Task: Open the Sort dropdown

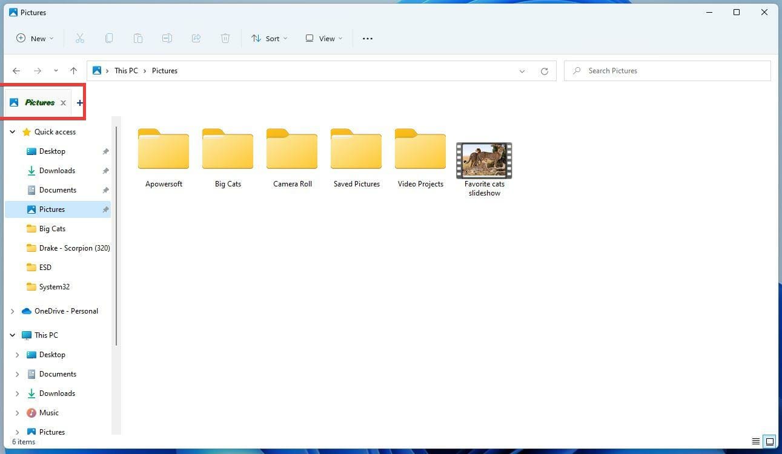Action: coord(269,38)
